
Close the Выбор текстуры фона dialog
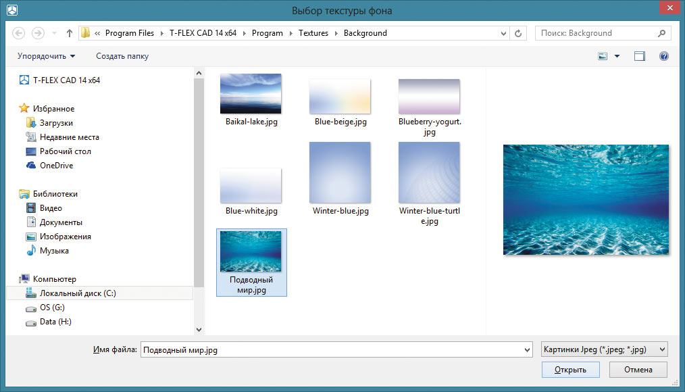[670, 8]
